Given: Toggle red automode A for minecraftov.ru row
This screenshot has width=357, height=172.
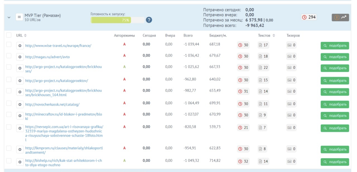Looking at the screenshot, I should point(124,115).
